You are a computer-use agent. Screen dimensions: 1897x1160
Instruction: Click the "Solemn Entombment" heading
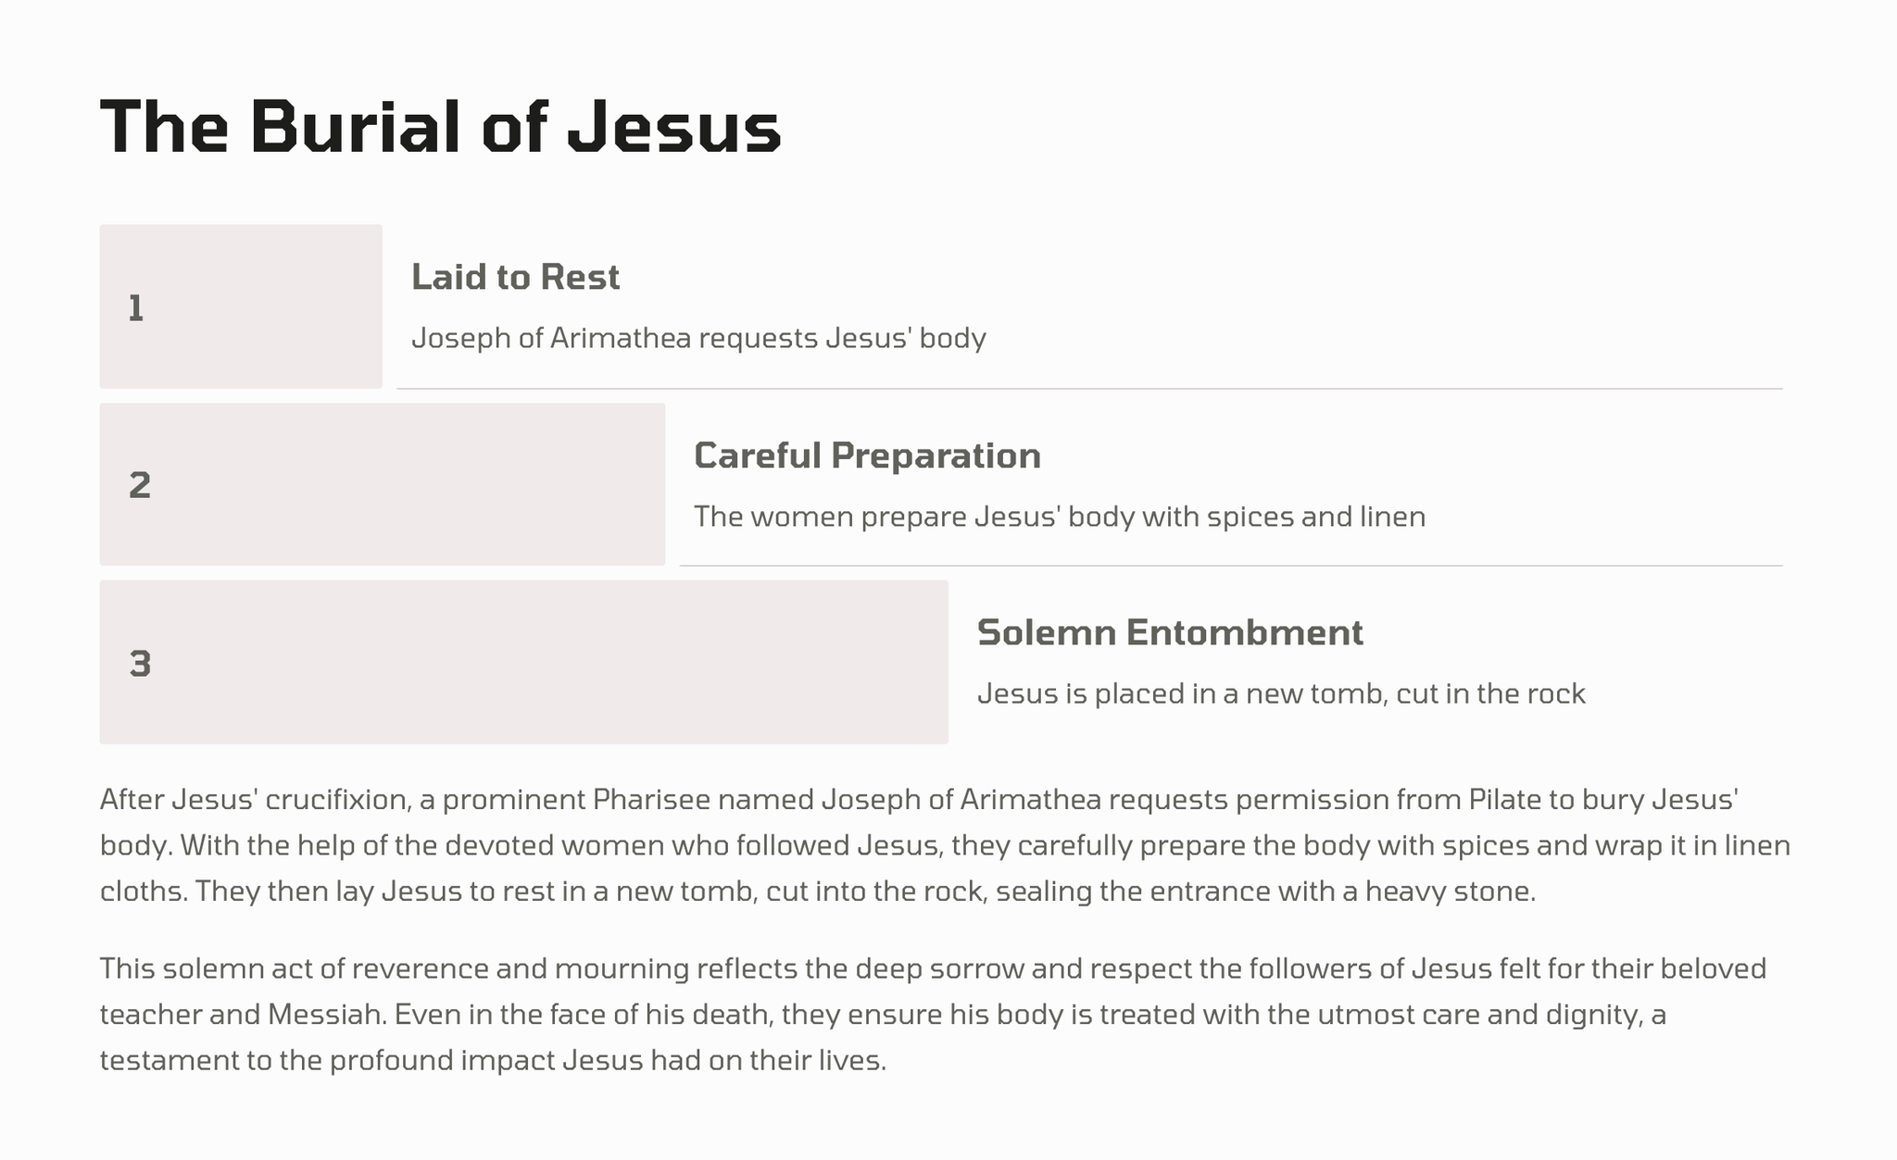tap(1170, 633)
